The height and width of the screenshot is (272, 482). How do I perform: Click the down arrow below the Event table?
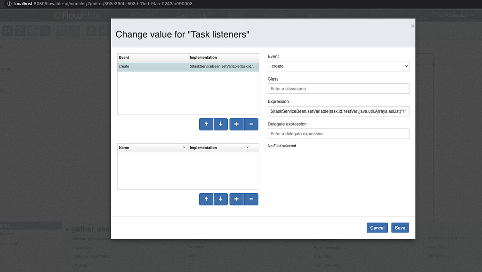[220, 124]
